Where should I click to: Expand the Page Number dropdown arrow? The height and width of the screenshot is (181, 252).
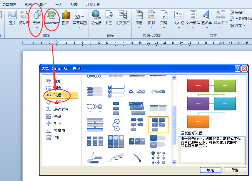(x=164, y=28)
